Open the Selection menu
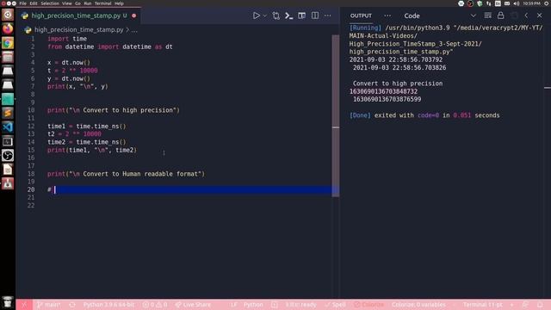This screenshot has height=310, width=551. click(x=50, y=3)
